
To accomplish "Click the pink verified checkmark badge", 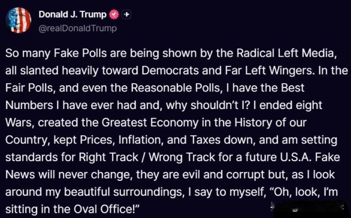I will point(114,15).
